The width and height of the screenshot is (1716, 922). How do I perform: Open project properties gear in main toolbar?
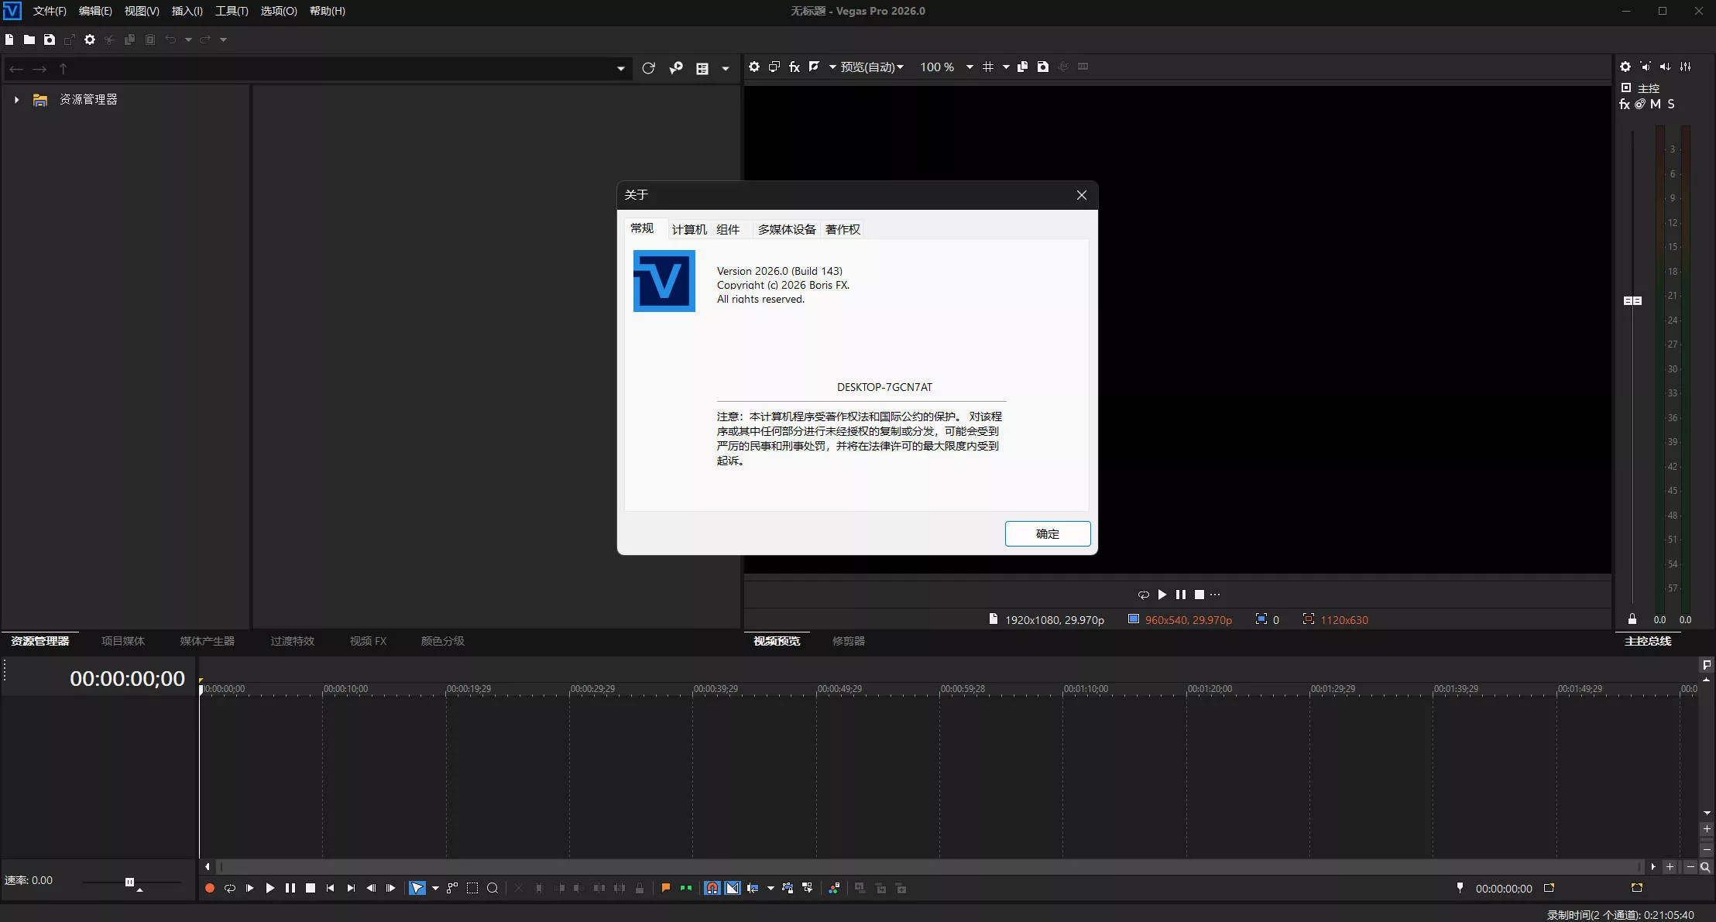(90, 39)
